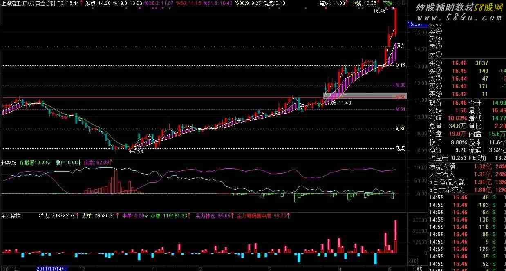Click the 16.46 high price annotation

click(x=379, y=11)
